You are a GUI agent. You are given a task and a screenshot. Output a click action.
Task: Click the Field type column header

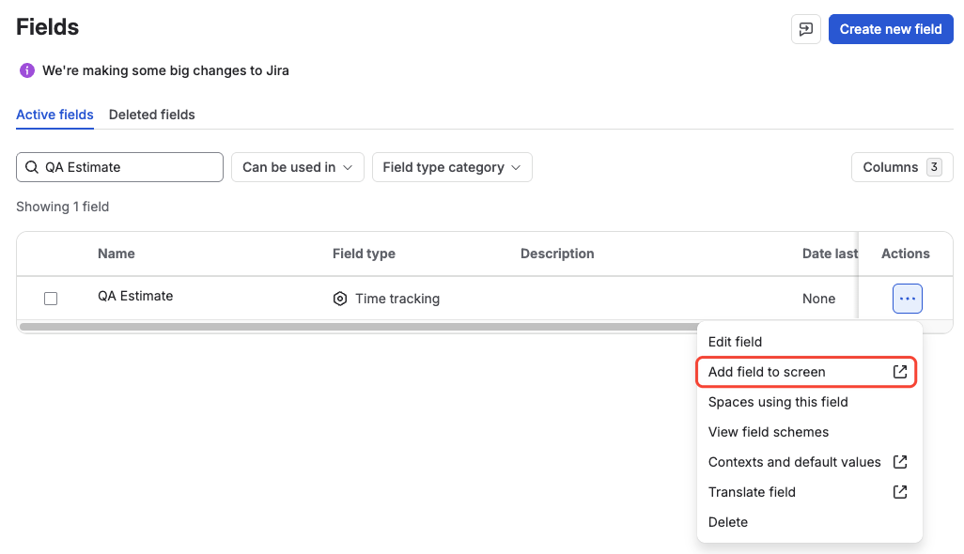pos(364,254)
